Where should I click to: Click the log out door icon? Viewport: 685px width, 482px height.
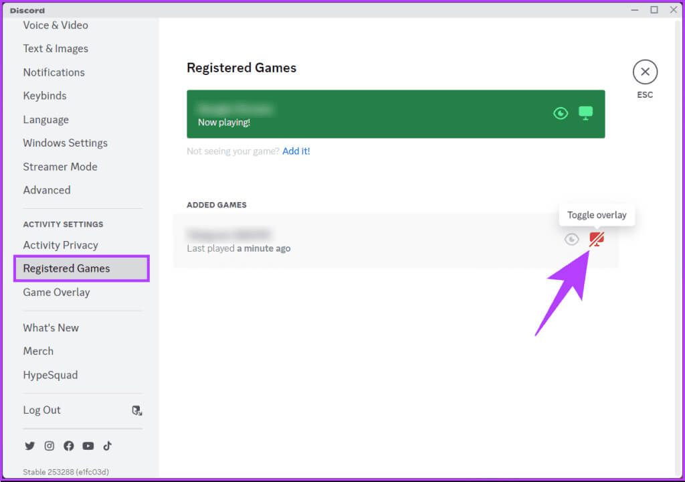click(x=136, y=410)
